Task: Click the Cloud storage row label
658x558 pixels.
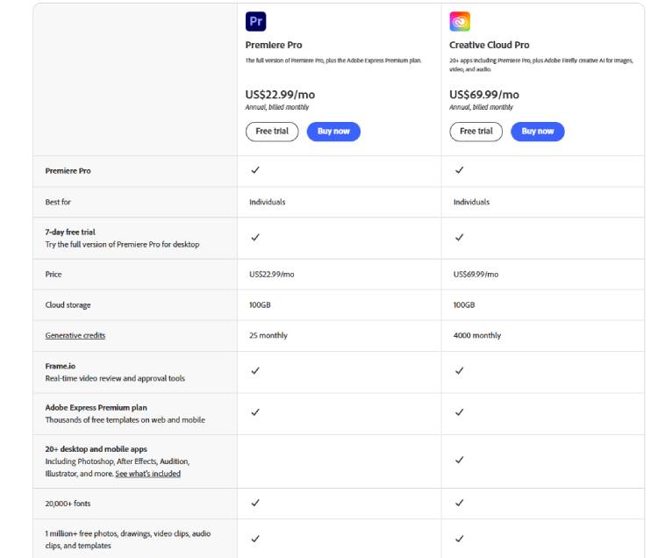Action: (68, 305)
